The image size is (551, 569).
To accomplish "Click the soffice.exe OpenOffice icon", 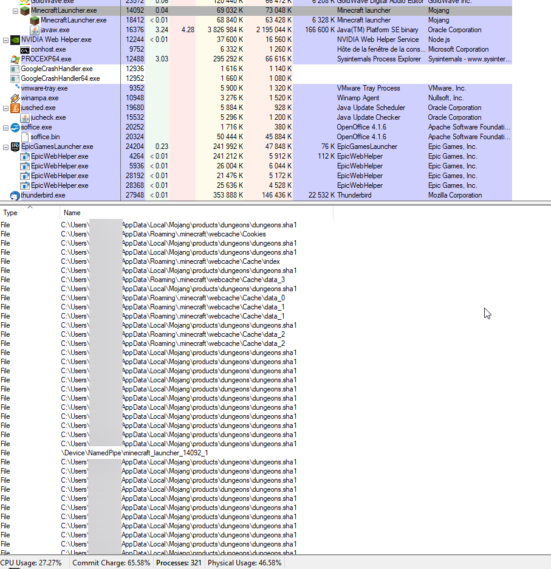I will pyautogui.click(x=15, y=128).
